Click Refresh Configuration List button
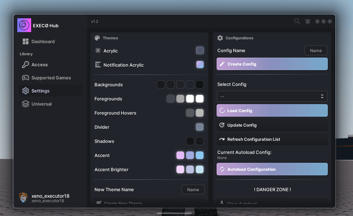The height and width of the screenshot is (216, 353). click(272, 139)
